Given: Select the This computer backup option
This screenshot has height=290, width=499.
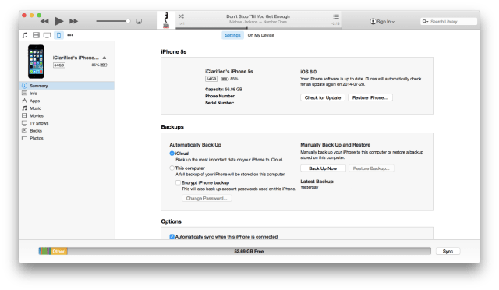Looking at the screenshot, I should (172, 168).
